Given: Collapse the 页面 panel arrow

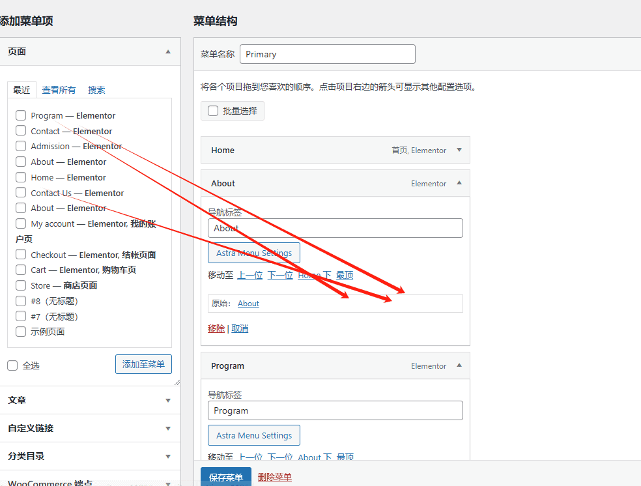Looking at the screenshot, I should pyautogui.click(x=168, y=51).
